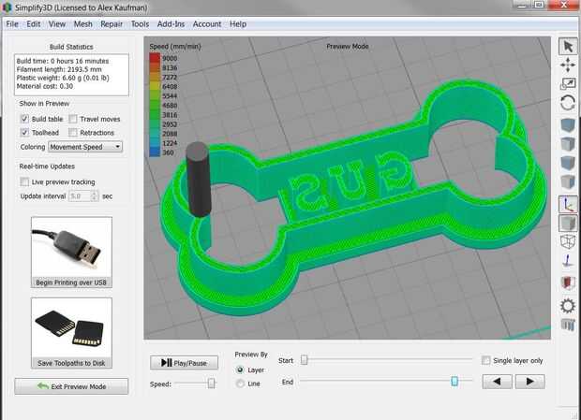Open the machine control panel icon
Screen dimensions: 581x420
tap(568, 325)
